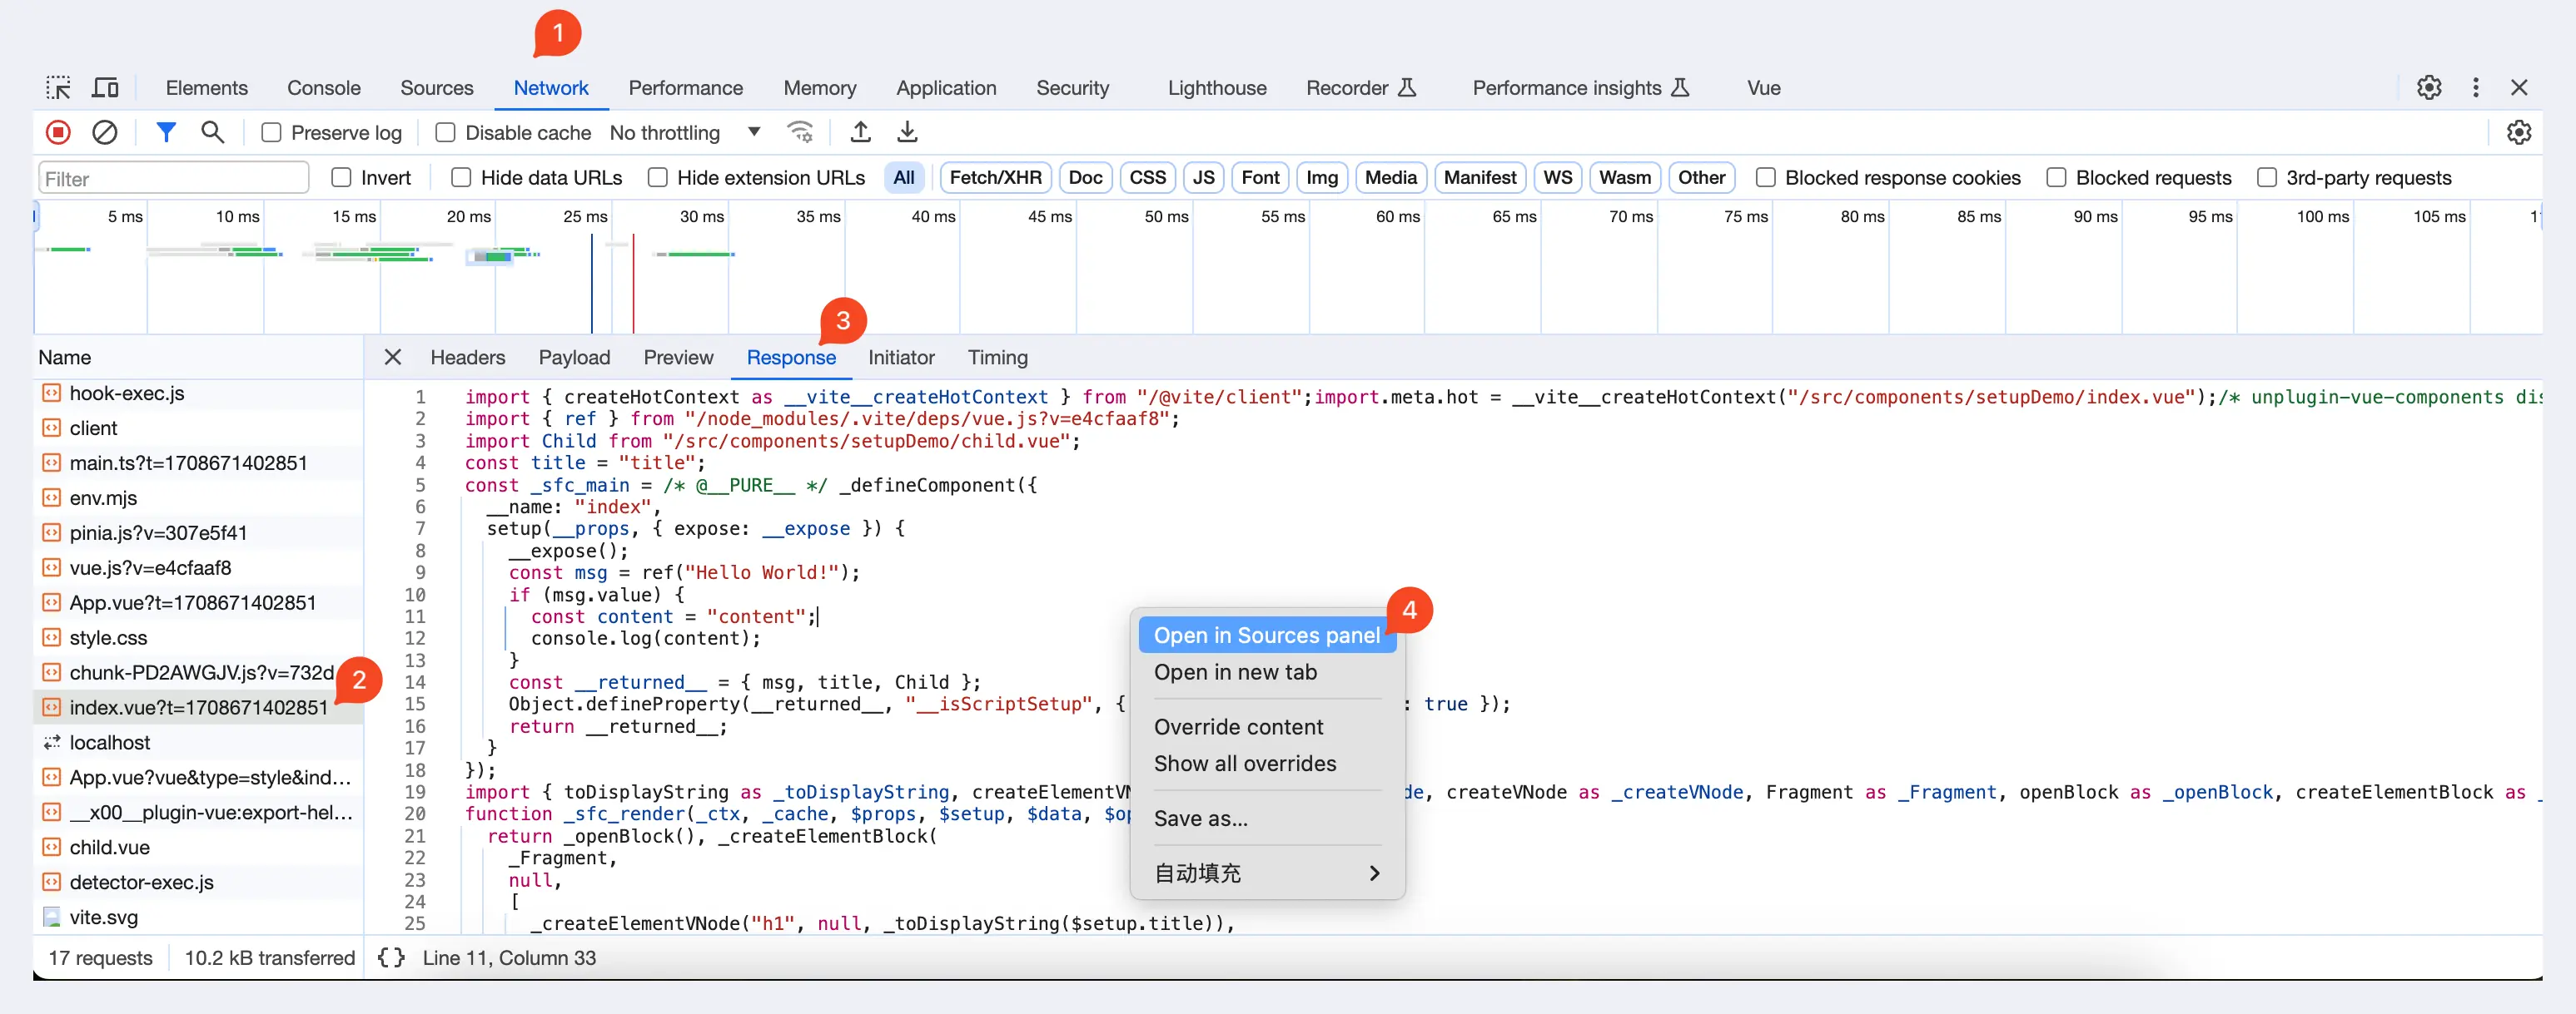Screen dimensions: 2576x1014
Task: Stop recording network log
Action: pyautogui.click(x=58, y=132)
